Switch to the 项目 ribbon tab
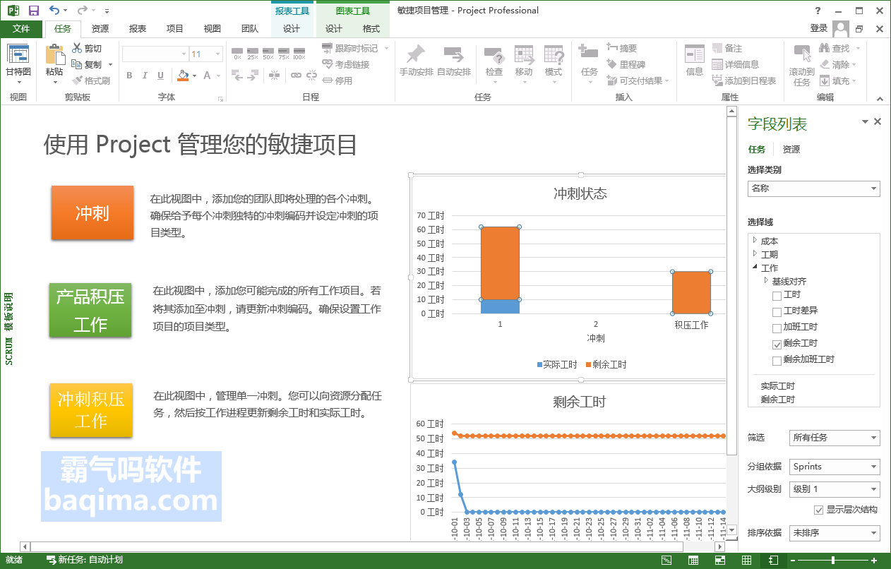This screenshot has height=569, width=891. [x=175, y=29]
